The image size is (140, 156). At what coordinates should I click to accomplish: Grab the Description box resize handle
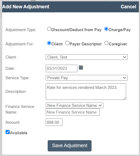[x=125, y=98]
